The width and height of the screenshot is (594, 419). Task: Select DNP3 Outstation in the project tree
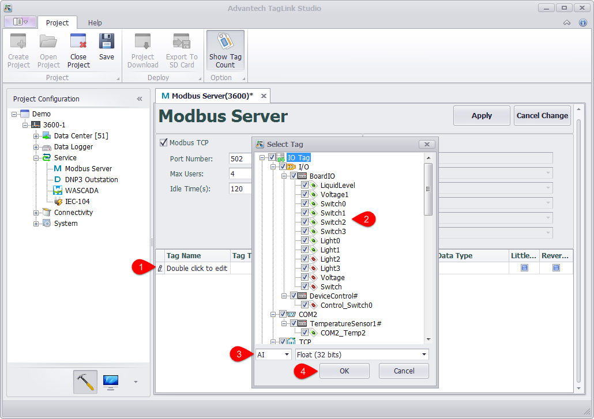click(91, 179)
